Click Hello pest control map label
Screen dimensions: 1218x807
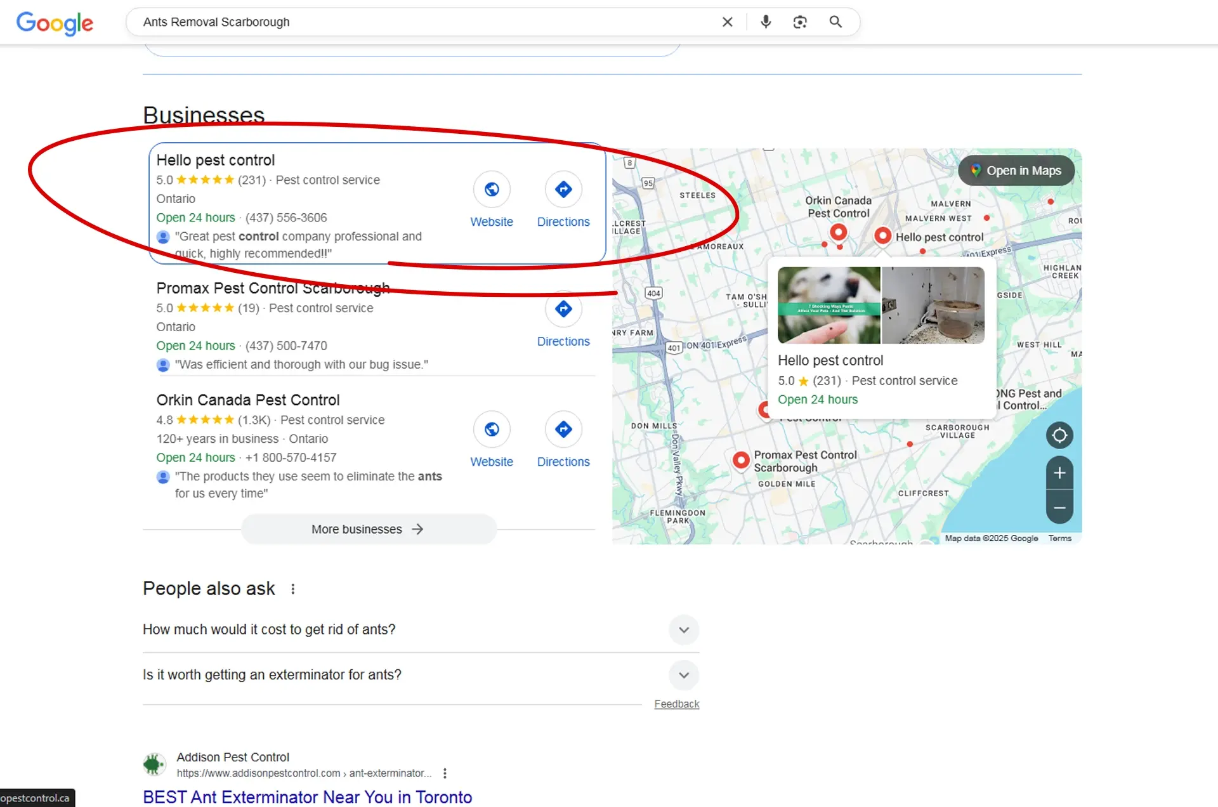[x=940, y=237]
